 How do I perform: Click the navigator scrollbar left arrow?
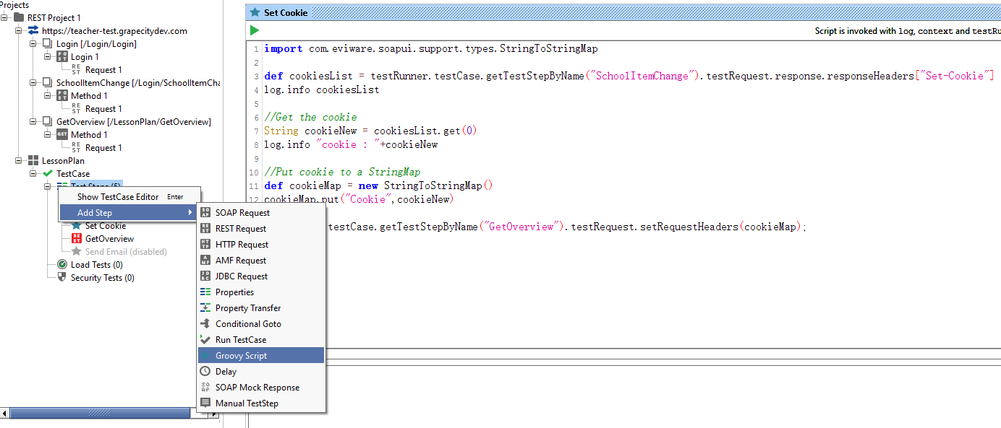pos(5,414)
